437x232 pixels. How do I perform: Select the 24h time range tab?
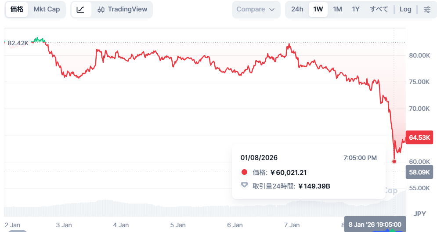tap(297, 9)
